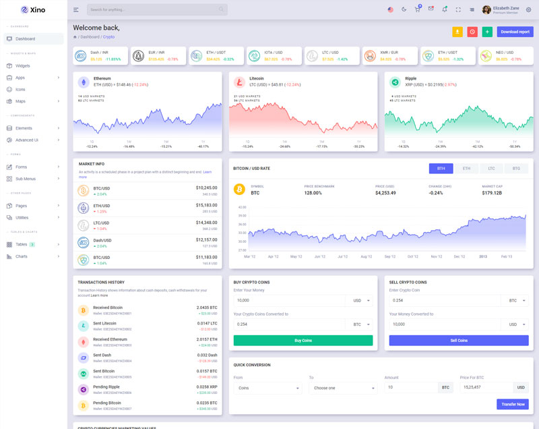Open the US flag language selector
Image resolution: width=539 pixels, height=429 pixels.
[390, 9]
